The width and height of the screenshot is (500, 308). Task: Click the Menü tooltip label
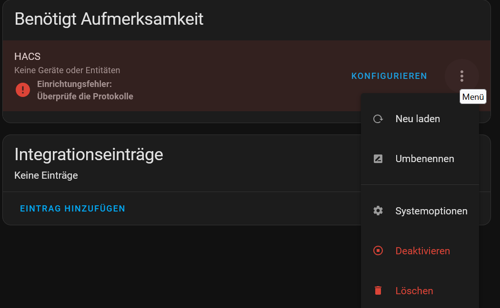(x=473, y=97)
